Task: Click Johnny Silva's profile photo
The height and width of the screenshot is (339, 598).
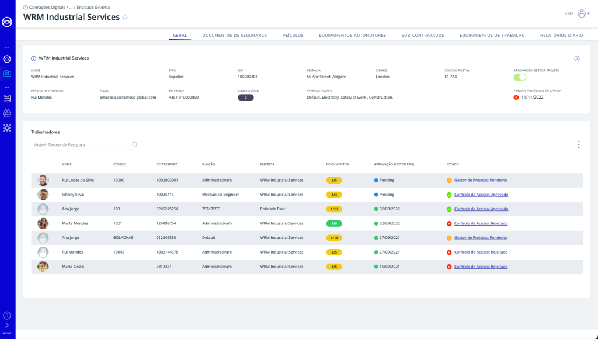Action: tap(43, 195)
